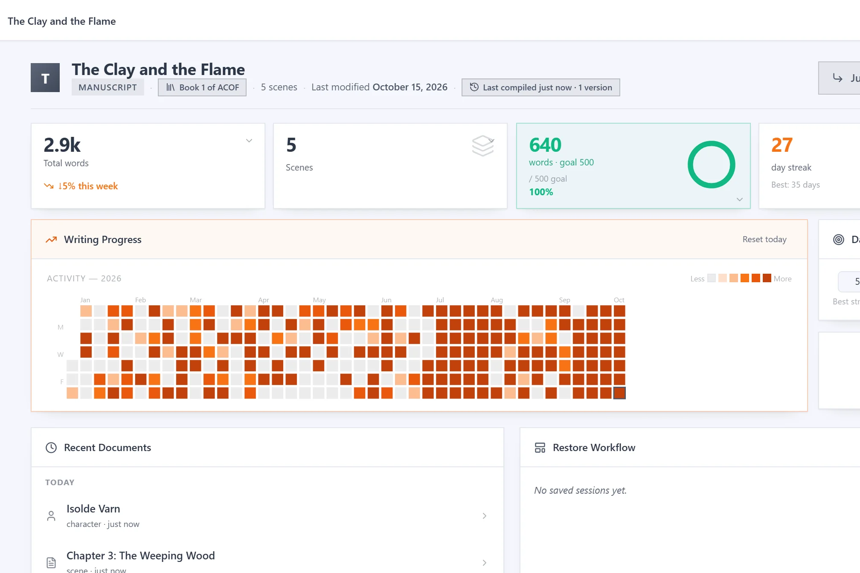Image resolution: width=860 pixels, height=573 pixels.
Task: Click the Best: 35 days text
Action: tap(796, 185)
